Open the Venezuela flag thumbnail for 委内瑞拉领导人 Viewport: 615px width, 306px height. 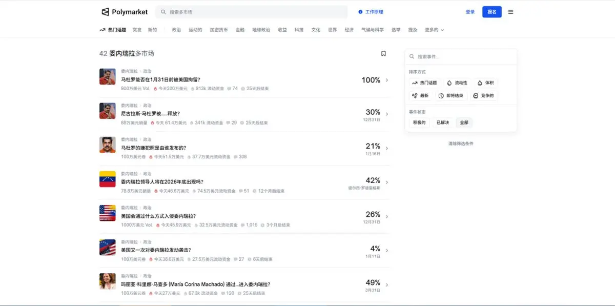pyautogui.click(x=107, y=179)
